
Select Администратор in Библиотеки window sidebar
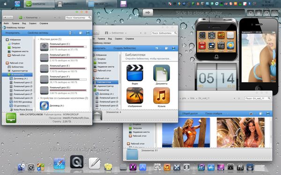[x=104, y=86]
